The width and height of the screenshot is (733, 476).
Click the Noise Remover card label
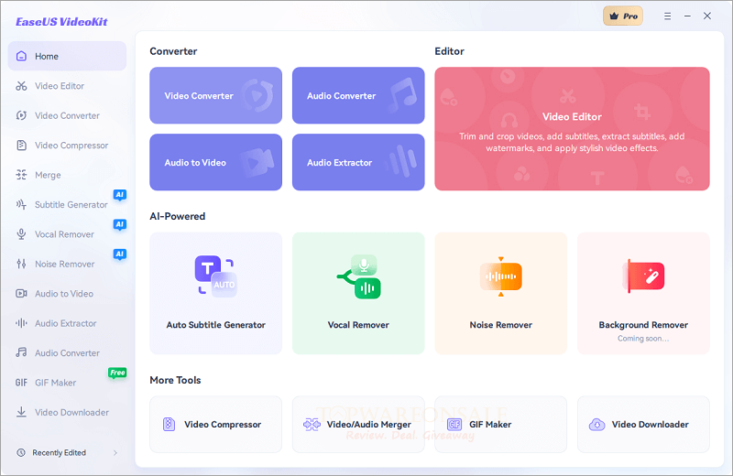500,325
